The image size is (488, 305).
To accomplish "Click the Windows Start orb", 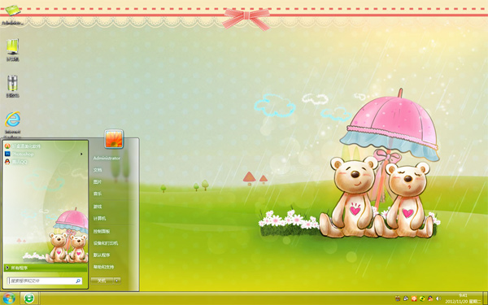I will 9,298.
